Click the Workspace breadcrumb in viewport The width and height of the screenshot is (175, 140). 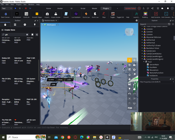(51, 25)
